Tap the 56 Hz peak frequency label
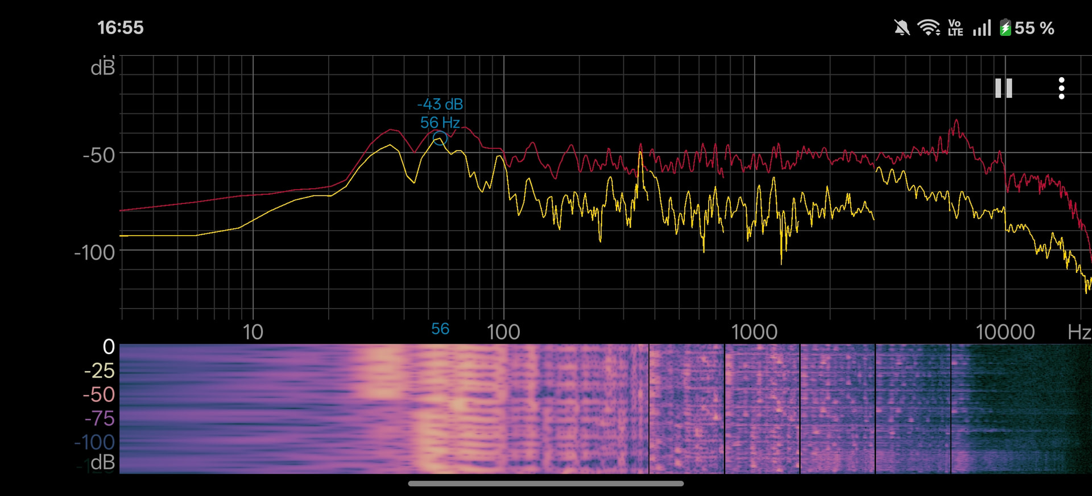The width and height of the screenshot is (1092, 496). [440, 123]
